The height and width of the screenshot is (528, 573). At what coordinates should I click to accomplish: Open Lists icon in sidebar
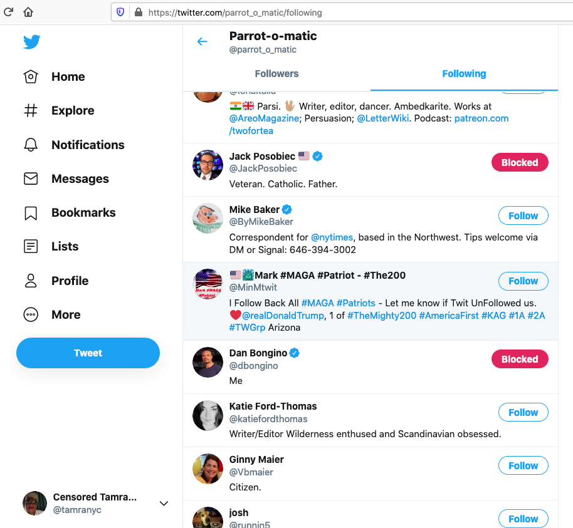(31, 247)
